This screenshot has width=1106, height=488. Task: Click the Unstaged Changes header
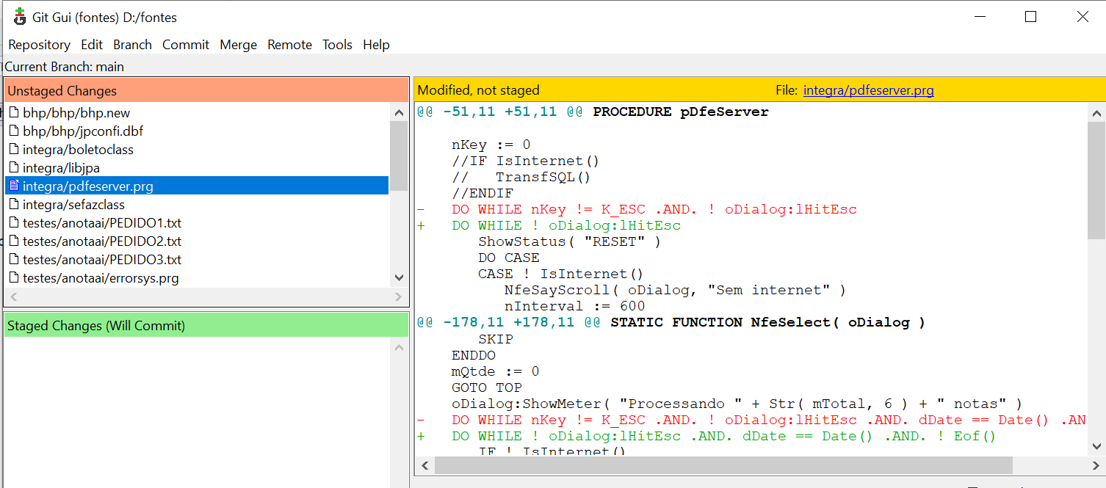click(x=206, y=91)
